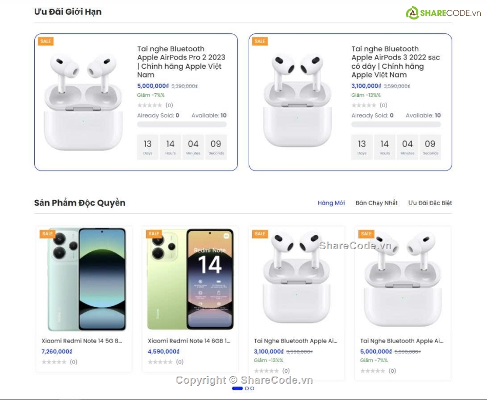Click star rating in AirPods Pro 2 deal

click(150, 105)
